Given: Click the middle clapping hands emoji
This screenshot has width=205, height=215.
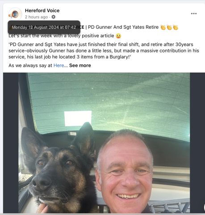Looking at the screenshot, I should [169, 27].
